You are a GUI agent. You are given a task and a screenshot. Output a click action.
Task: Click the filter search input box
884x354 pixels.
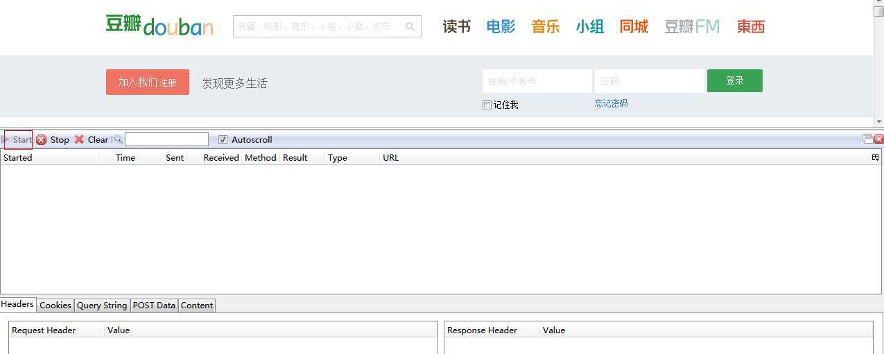click(x=166, y=139)
